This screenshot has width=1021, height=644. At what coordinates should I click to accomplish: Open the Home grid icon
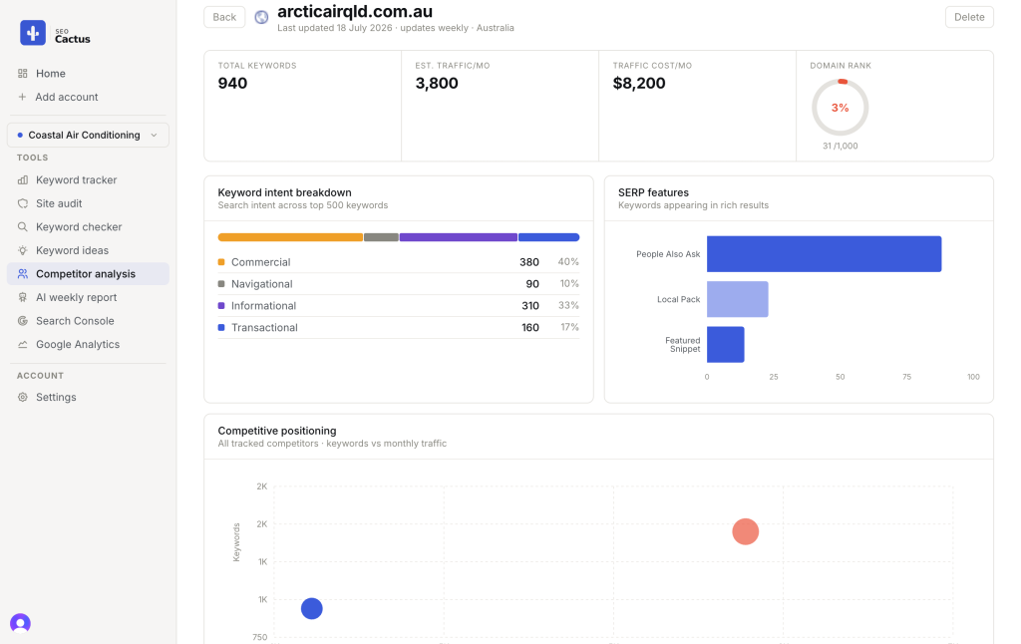pyautogui.click(x=23, y=74)
